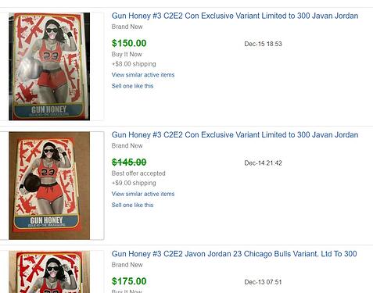Sell one like this under $145.00 listing
This screenshot has width=373, height=293.
click(x=132, y=205)
